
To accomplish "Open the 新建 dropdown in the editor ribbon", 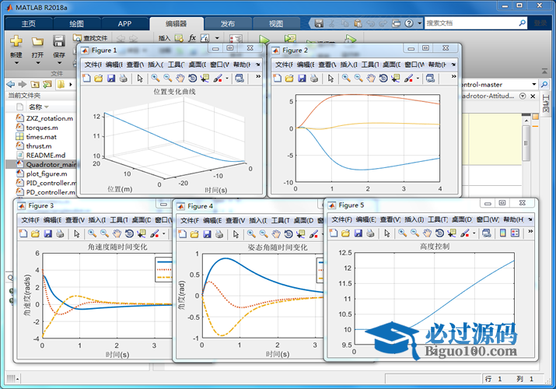I will pyautogui.click(x=16, y=55).
